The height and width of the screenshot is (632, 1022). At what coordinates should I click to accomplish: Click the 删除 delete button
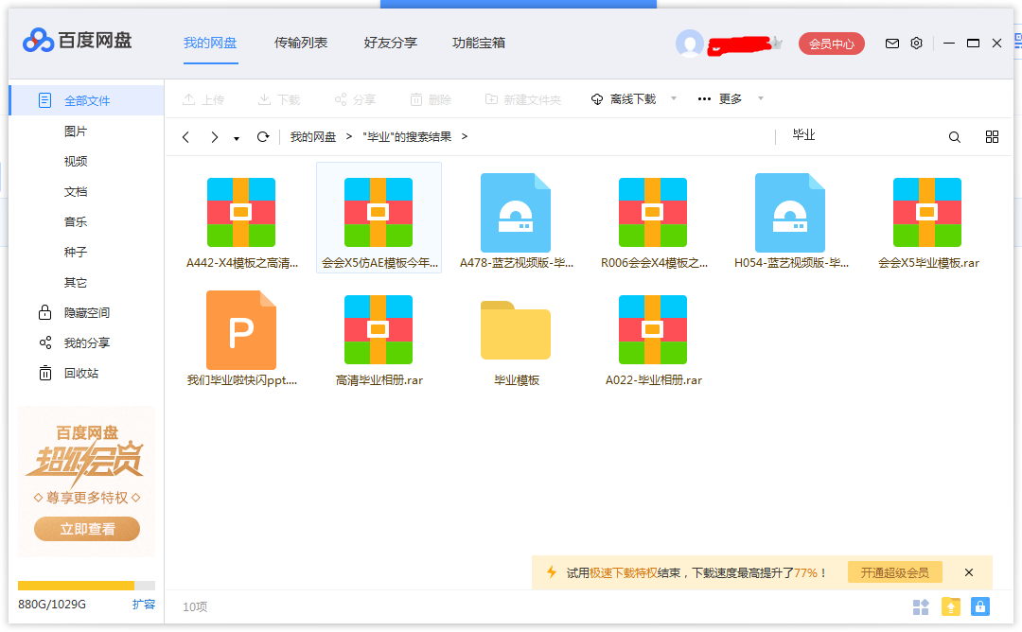(x=431, y=99)
